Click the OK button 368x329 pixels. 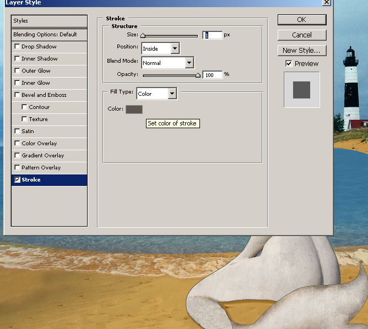pyautogui.click(x=301, y=20)
